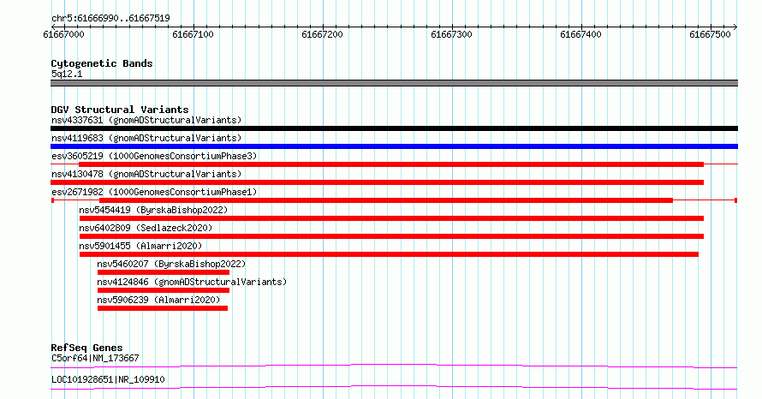762x399 pixels.
Task: Open the short nsv5460207 ByrskaBishop2022 bar
Action: coord(164,272)
